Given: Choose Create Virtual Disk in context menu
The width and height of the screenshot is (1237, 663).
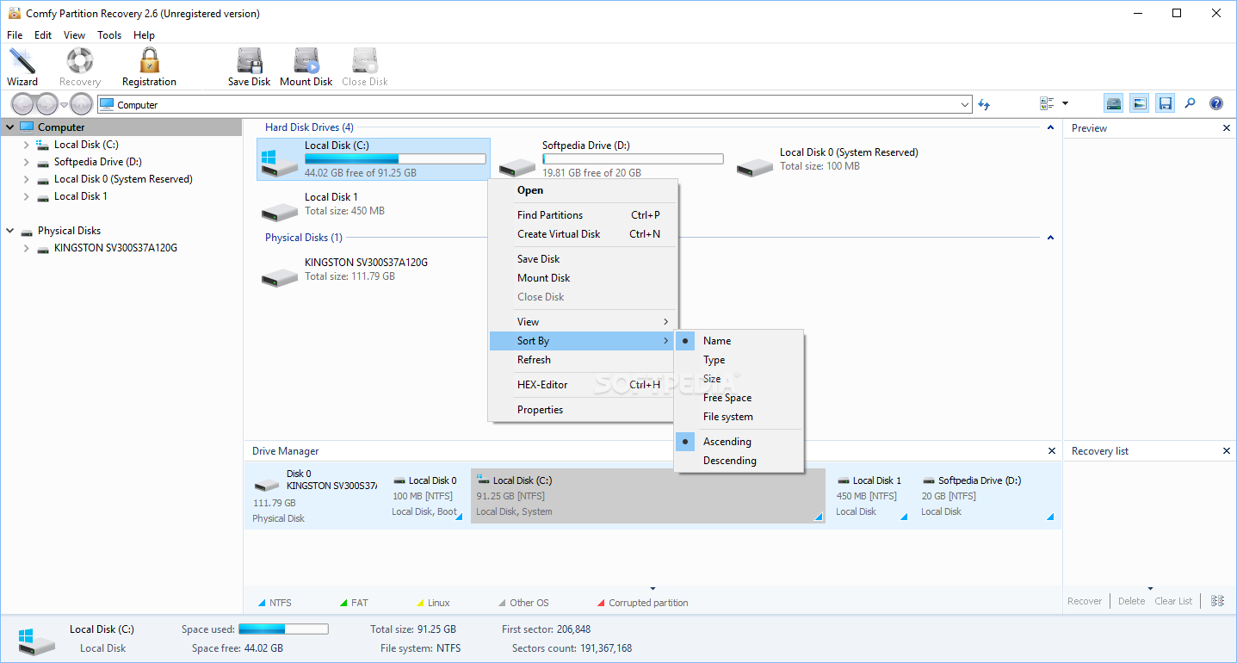Looking at the screenshot, I should 584,234.
